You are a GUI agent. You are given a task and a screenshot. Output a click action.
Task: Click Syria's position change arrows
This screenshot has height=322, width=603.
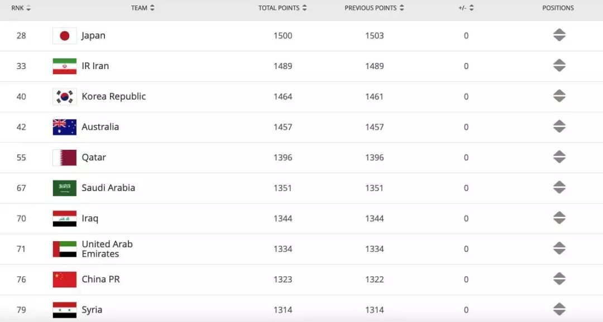(x=559, y=309)
